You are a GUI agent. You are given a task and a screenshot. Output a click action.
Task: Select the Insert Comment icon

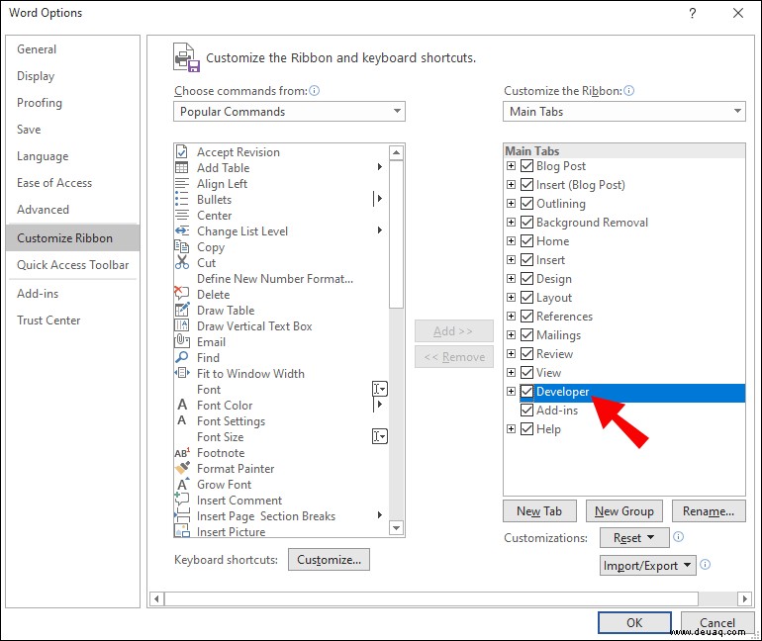point(182,499)
